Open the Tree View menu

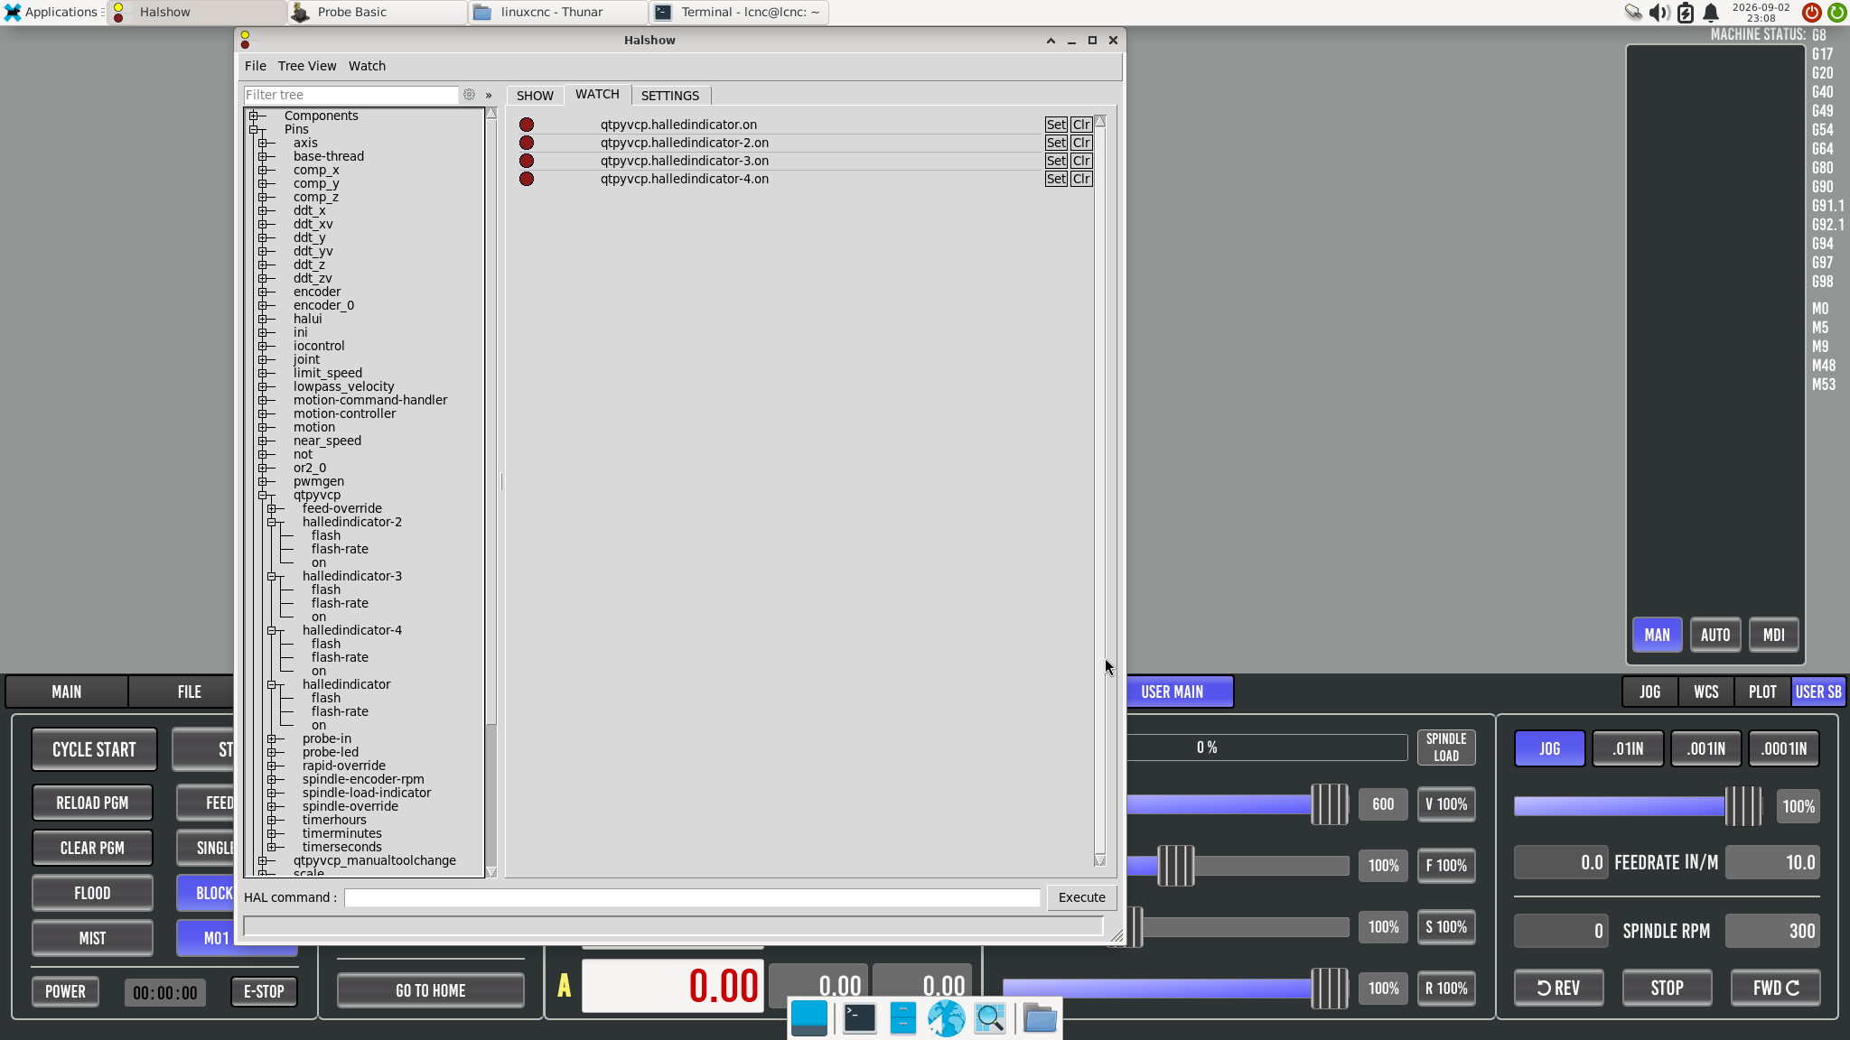tap(306, 66)
